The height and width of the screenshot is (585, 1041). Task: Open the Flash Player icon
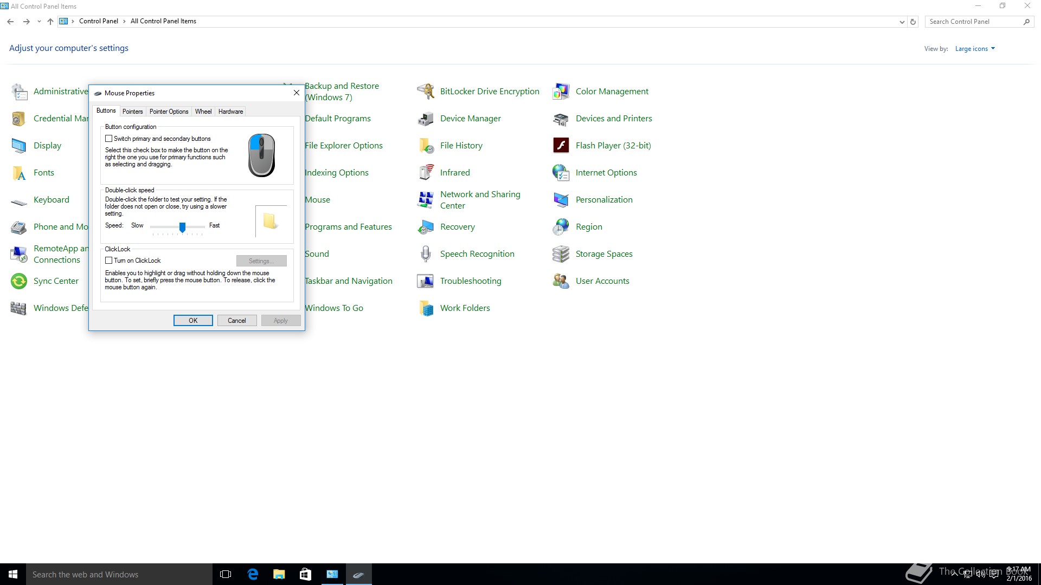click(561, 146)
